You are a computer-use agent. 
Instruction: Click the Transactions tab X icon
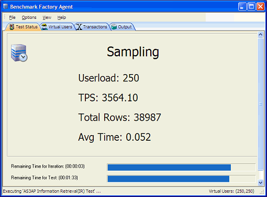79,27
